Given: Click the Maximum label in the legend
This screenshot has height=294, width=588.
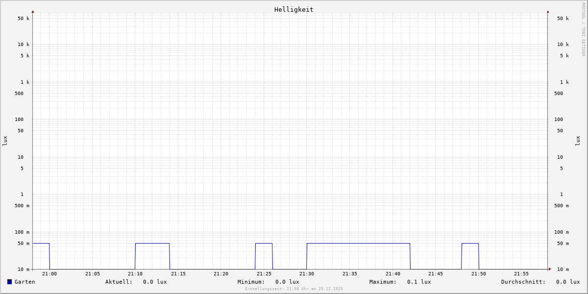Looking at the screenshot, I should point(383,282).
